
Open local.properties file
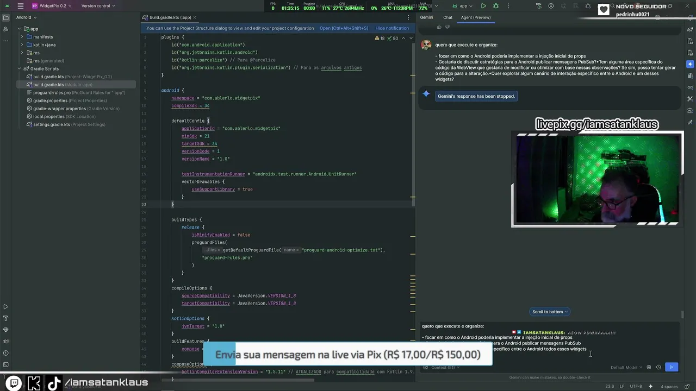point(61,116)
